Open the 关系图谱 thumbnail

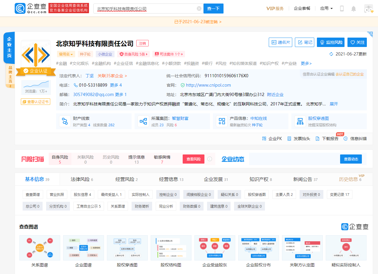point(40,248)
